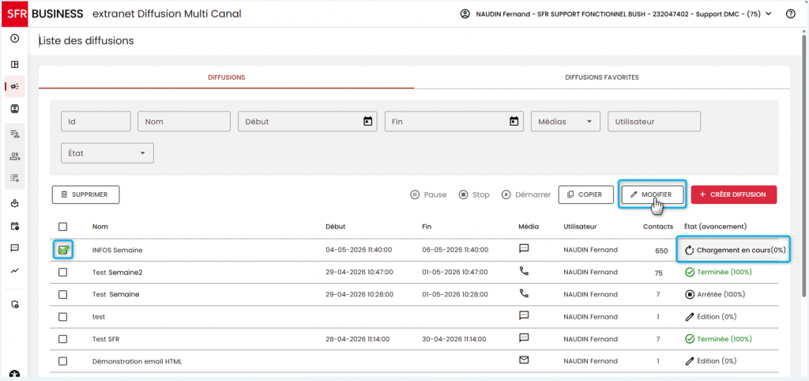The width and height of the screenshot is (809, 381).
Task: Click the Démonstration email HTML name
Action: tap(137, 361)
